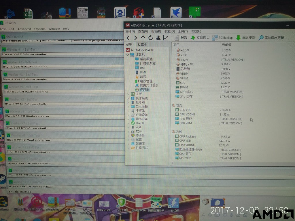This screenshot has height=221, width=295.
Task: Click the Forward arrow in AIDA64 toolbar
Action: 135,38
